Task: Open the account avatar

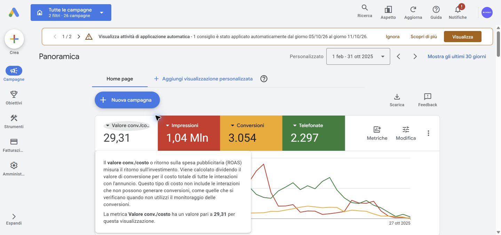Action: (x=487, y=13)
